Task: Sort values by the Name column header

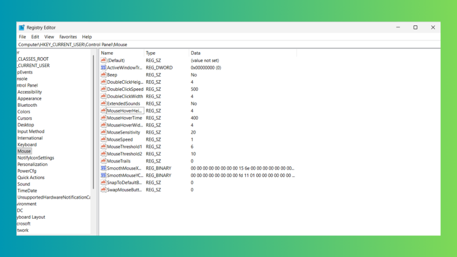Action: tap(121, 53)
